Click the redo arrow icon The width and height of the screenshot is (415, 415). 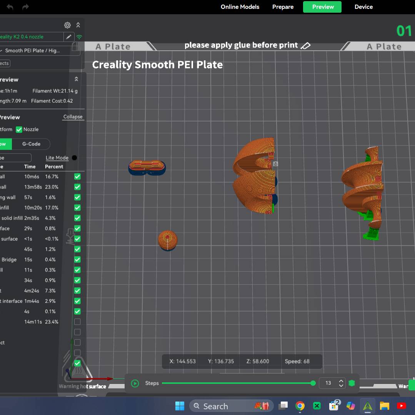25,7
